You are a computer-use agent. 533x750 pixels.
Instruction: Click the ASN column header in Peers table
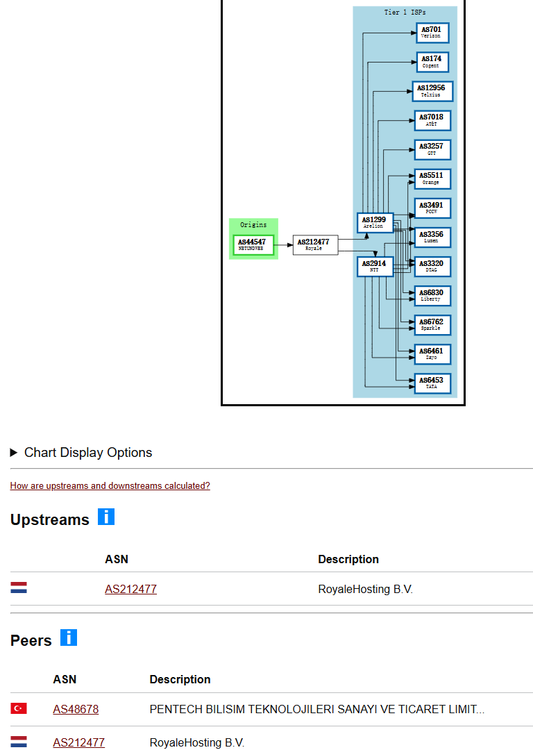(65, 679)
